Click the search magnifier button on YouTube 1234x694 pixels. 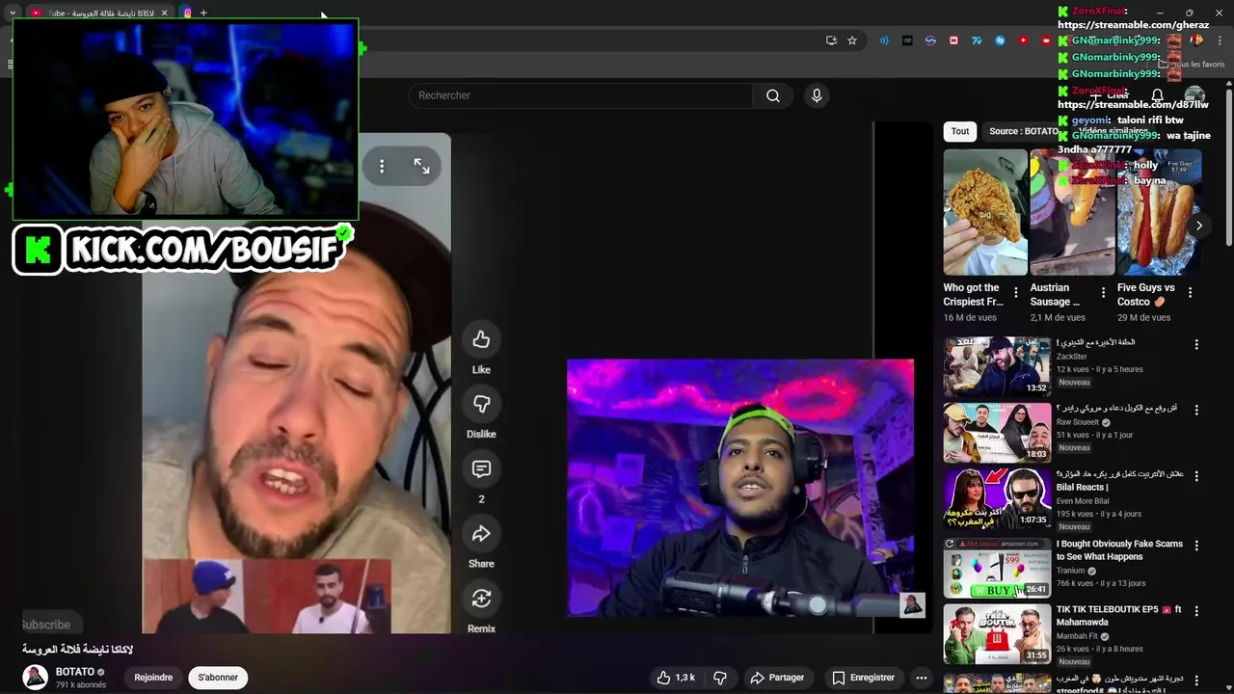pyautogui.click(x=773, y=95)
